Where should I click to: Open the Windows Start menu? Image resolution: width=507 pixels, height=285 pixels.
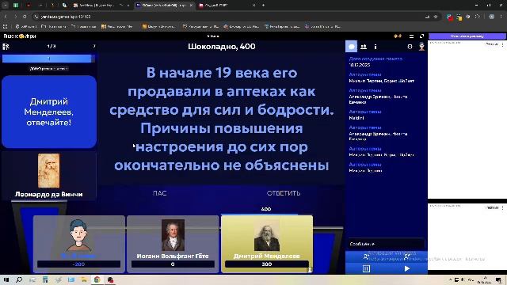point(6,279)
